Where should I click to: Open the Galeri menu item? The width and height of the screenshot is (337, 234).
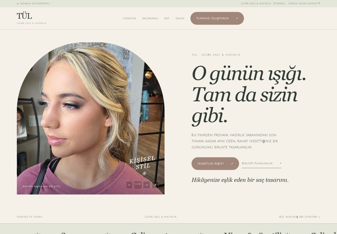[x=180, y=18]
